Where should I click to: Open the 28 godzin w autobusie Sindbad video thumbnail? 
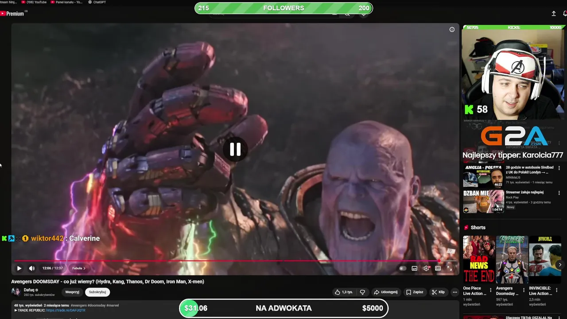click(483, 176)
